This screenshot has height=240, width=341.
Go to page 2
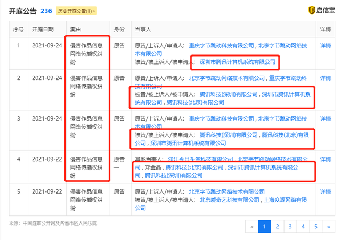pyautogui.click(x=277, y=227)
